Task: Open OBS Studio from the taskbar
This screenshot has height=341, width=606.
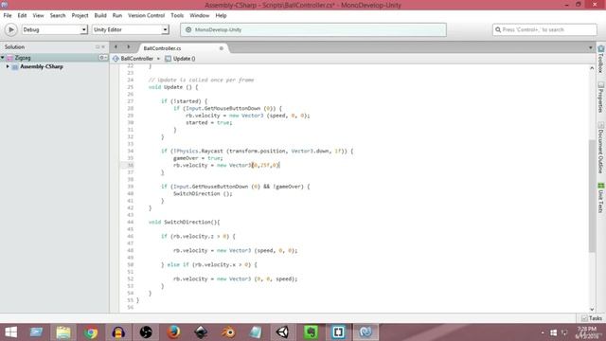Action: pos(146,332)
